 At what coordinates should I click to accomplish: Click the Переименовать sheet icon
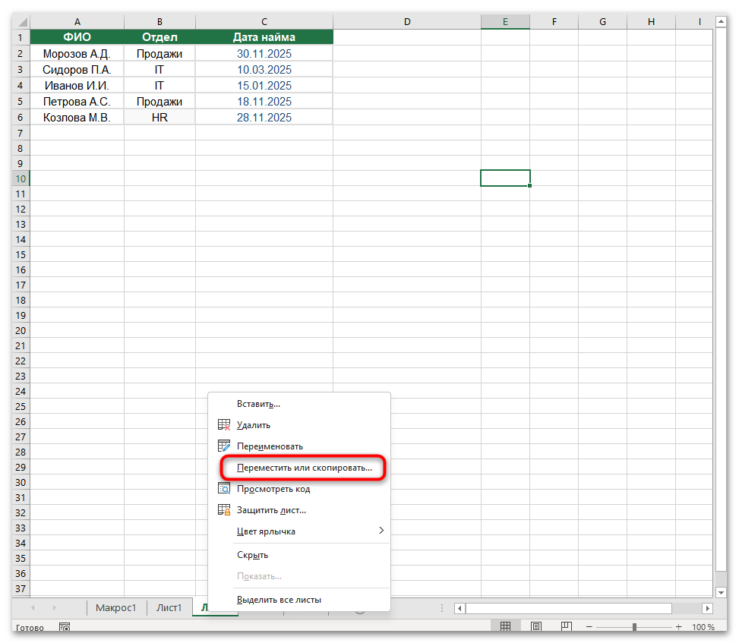click(x=223, y=446)
